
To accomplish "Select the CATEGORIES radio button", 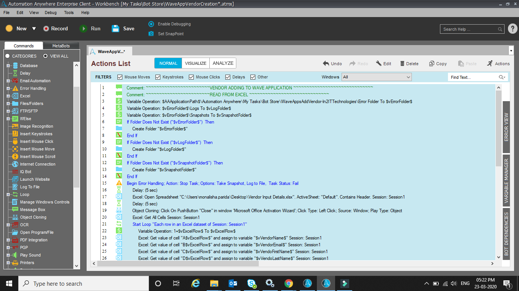I will click(8, 56).
